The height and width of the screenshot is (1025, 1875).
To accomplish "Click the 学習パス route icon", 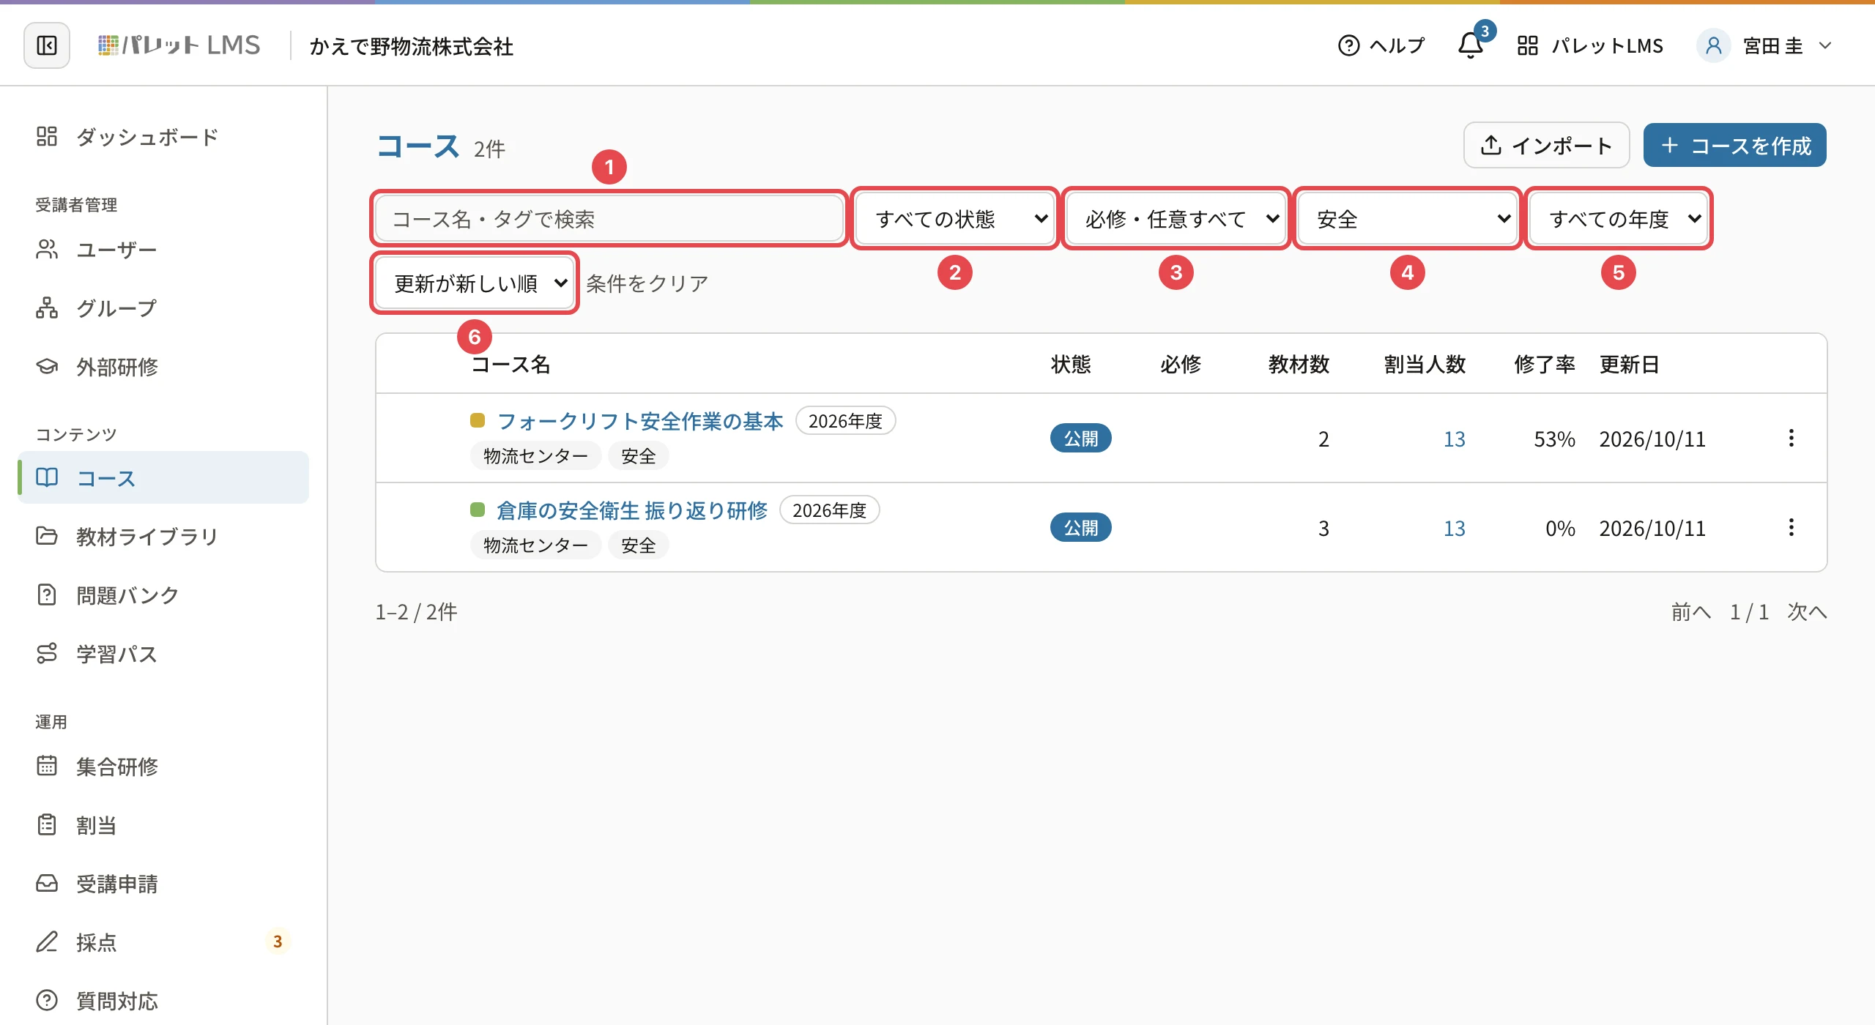I will click(x=47, y=653).
